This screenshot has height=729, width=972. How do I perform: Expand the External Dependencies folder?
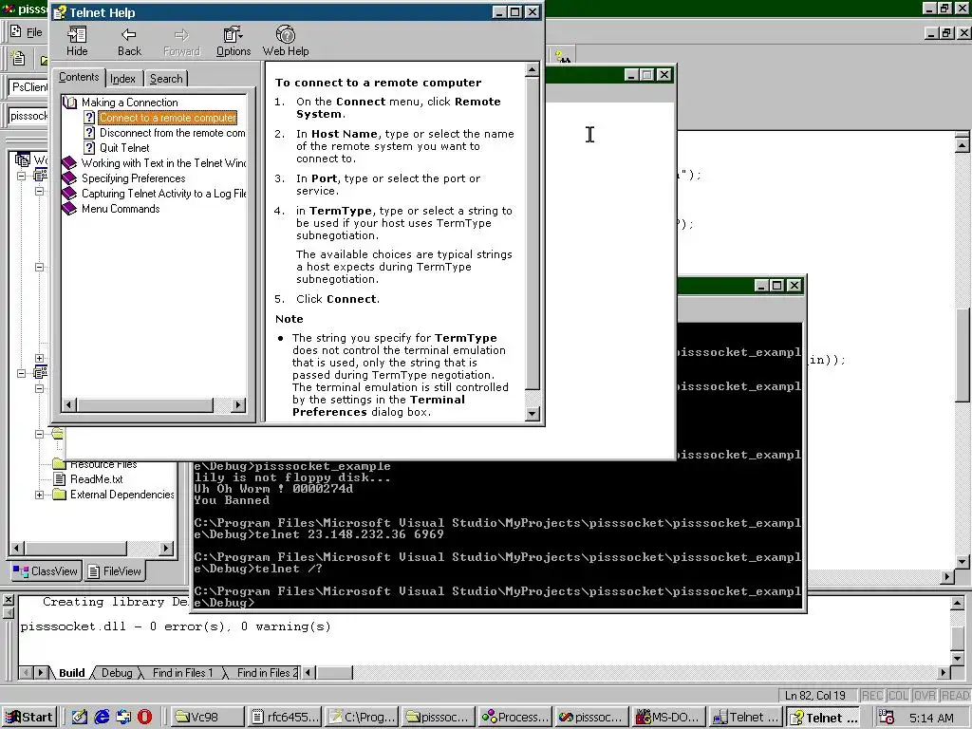39,495
